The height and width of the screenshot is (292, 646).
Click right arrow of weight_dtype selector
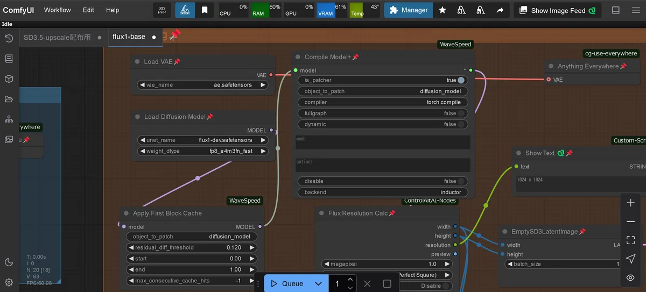point(263,151)
